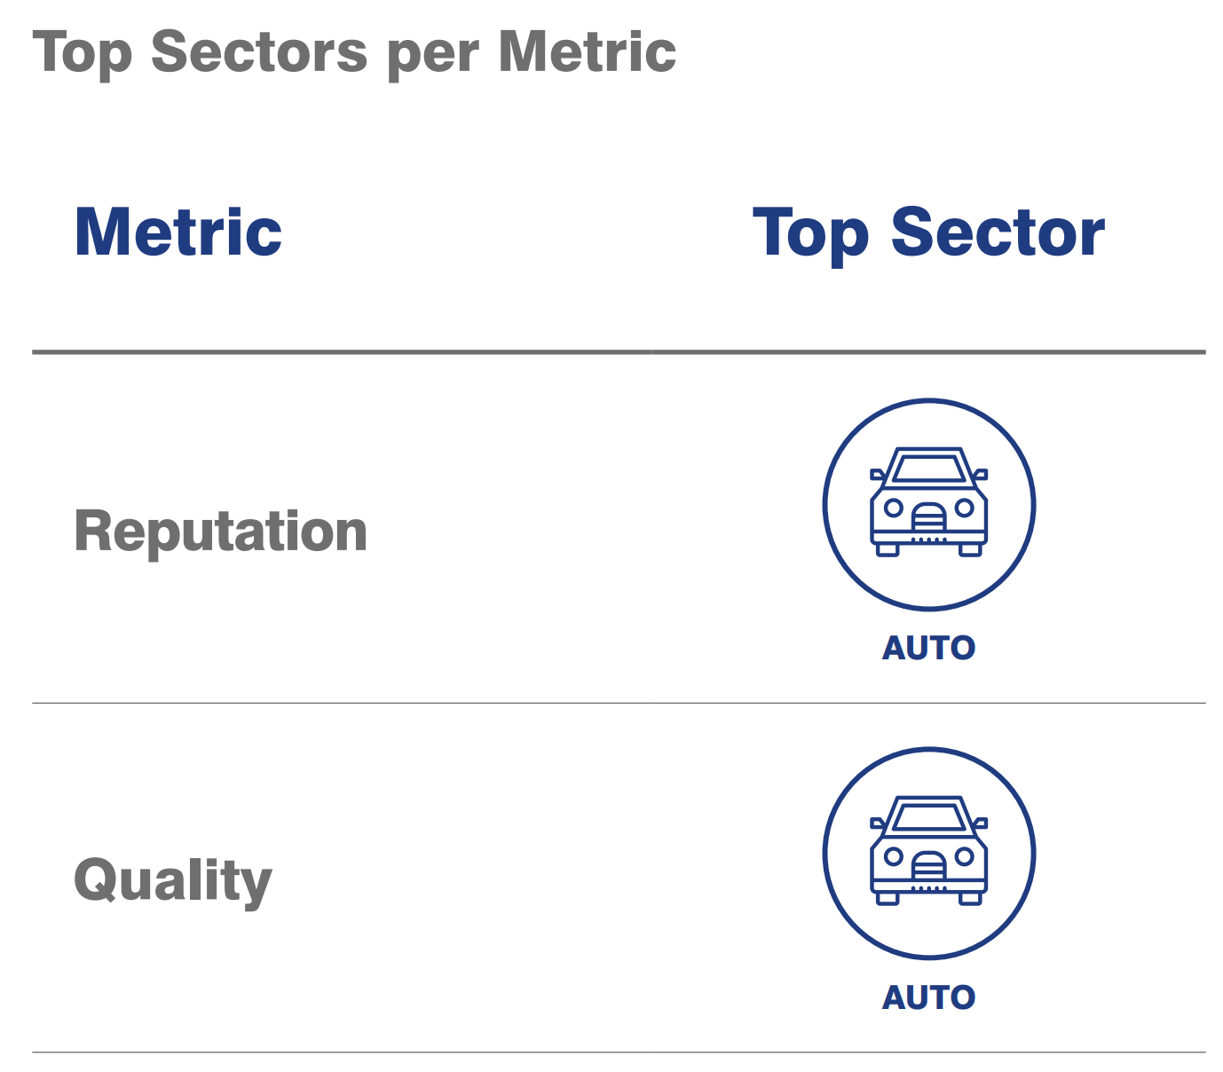1223x1072 pixels.
Task: Click the Top Sector column header
Action: [x=928, y=233]
